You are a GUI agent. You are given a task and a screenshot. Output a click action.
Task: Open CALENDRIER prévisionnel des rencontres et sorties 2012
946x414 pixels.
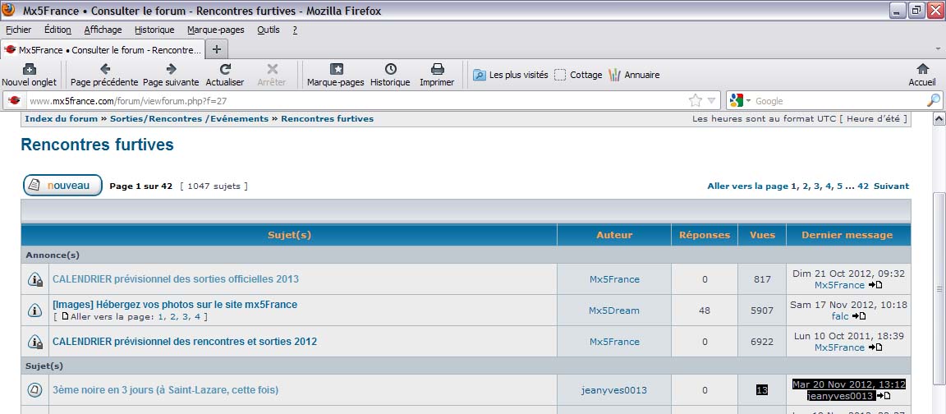(x=185, y=343)
